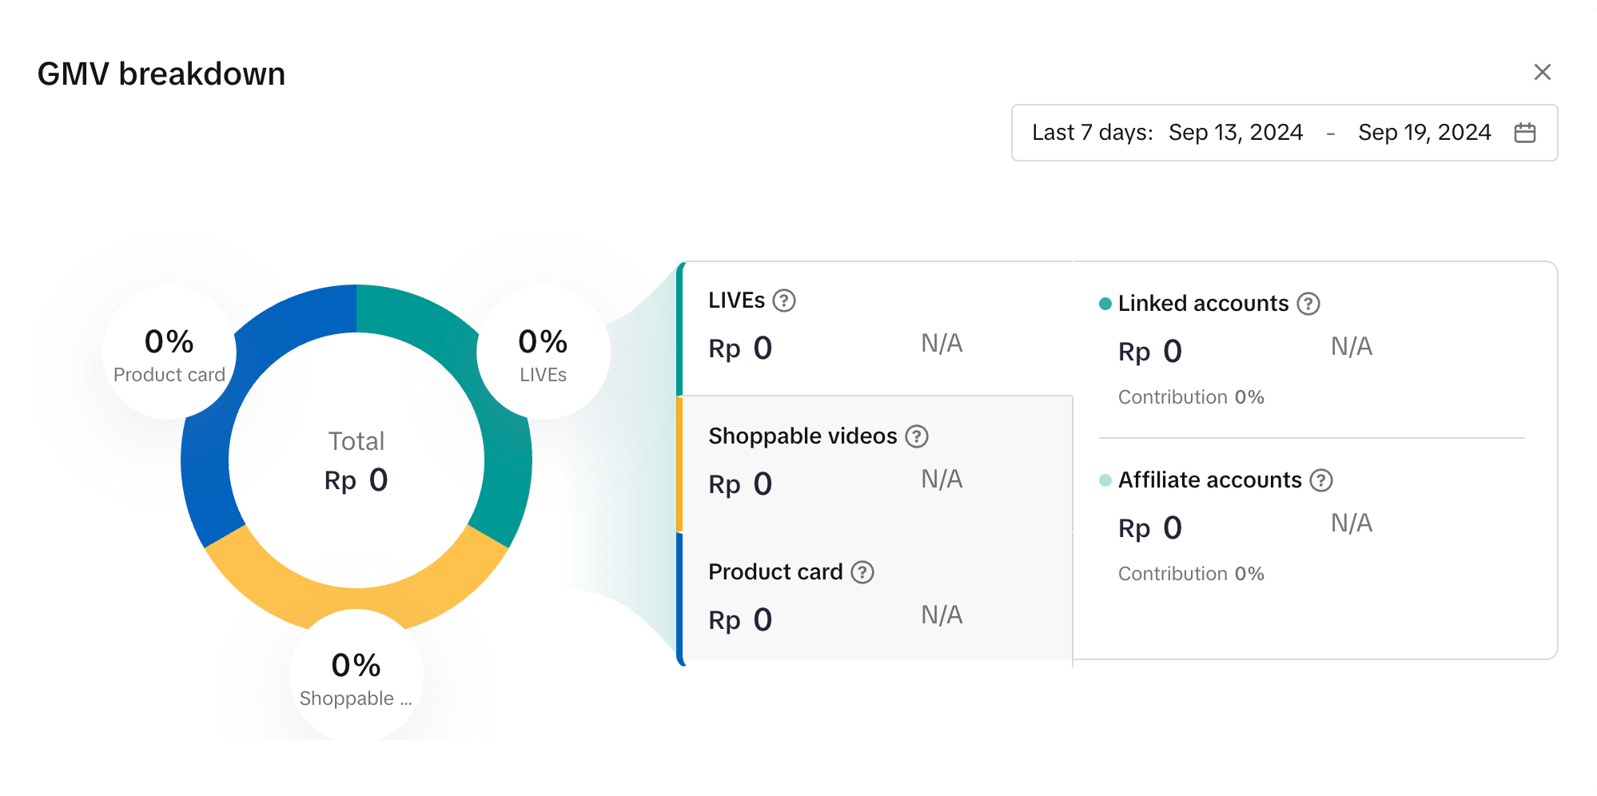Click the 0% LIVEs chart bubble

[x=543, y=353]
